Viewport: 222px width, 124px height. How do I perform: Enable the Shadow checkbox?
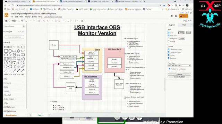point(169,41)
